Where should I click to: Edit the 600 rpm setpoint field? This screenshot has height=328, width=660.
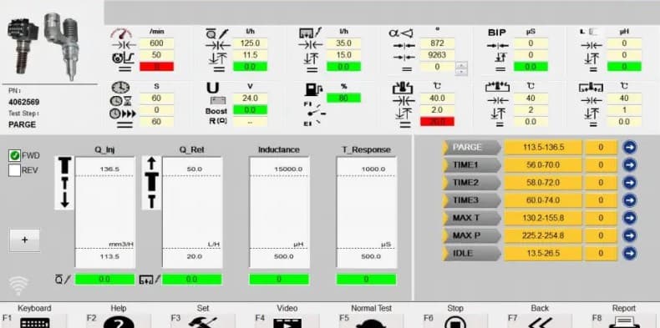156,43
